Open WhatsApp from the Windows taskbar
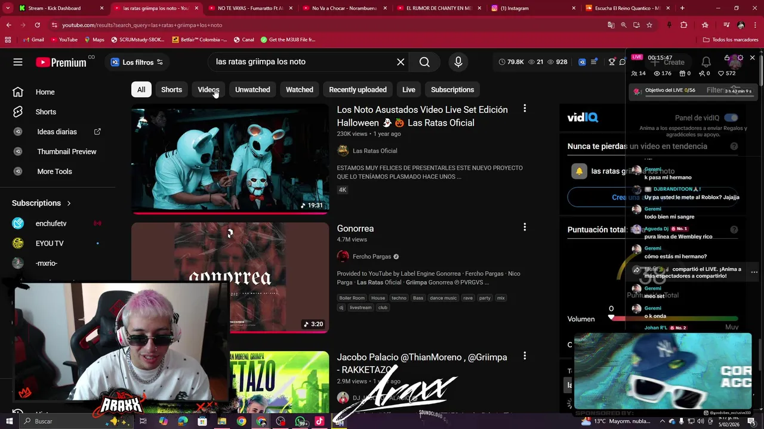This screenshot has height=429, width=764. coord(300,421)
